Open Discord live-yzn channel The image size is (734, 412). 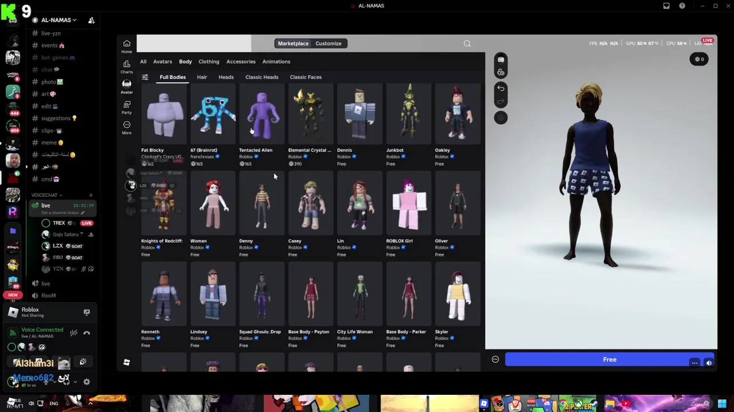(x=51, y=33)
